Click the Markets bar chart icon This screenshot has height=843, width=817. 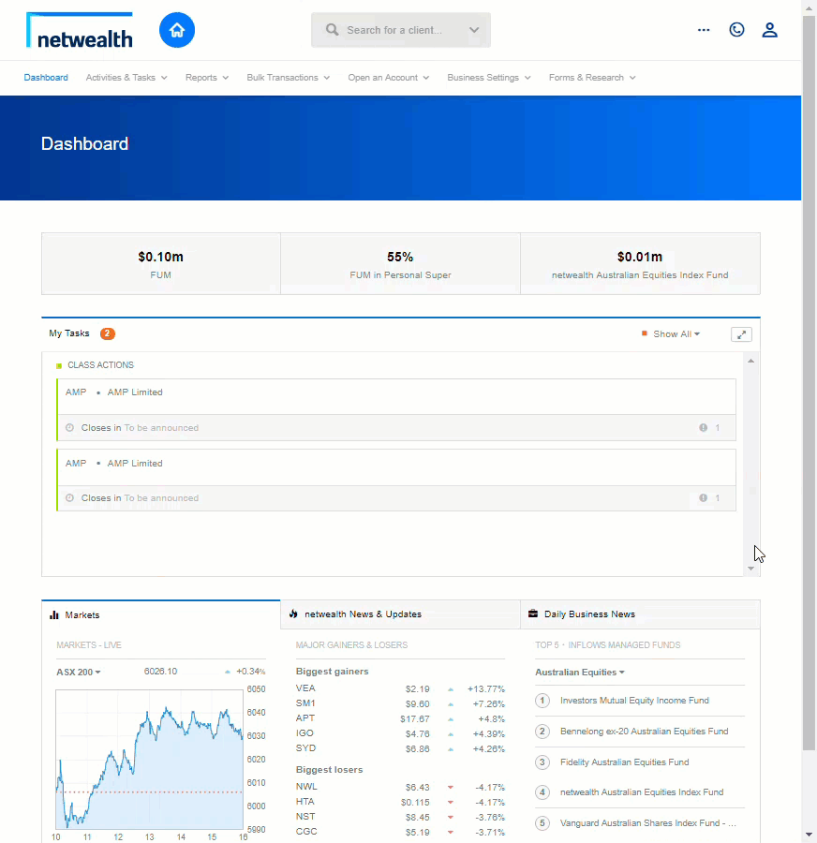[54, 614]
